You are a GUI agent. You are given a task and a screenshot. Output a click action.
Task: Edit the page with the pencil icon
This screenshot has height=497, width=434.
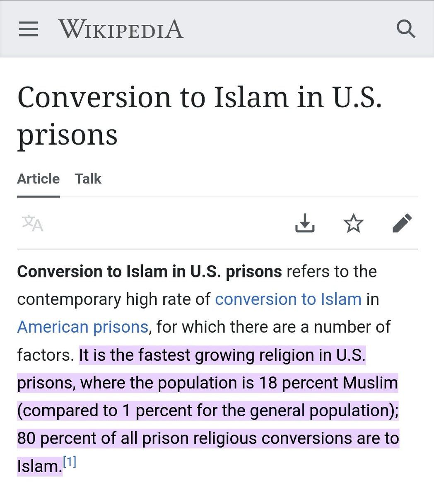[x=402, y=223]
